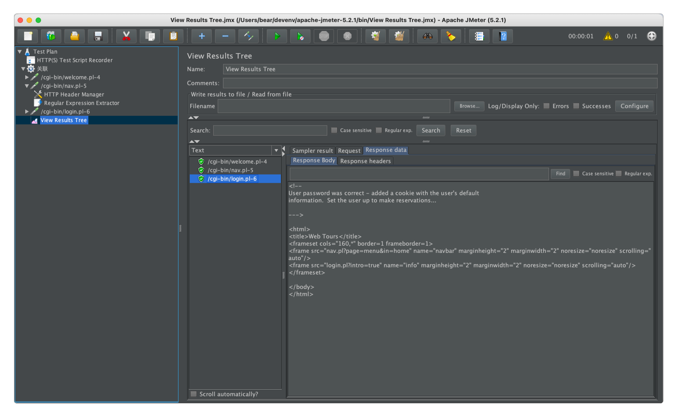Click in the Filename input field
The width and height of the screenshot is (677, 417).
click(334, 106)
